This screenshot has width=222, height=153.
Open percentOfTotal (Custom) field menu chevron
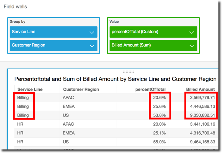pos(192,32)
